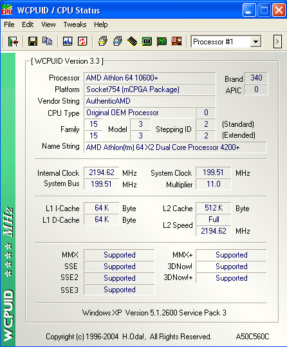Open the View menu

(x=48, y=24)
